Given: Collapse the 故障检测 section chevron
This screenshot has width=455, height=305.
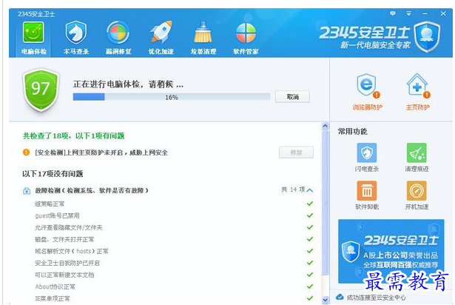Looking at the screenshot, I should pos(309,190).
